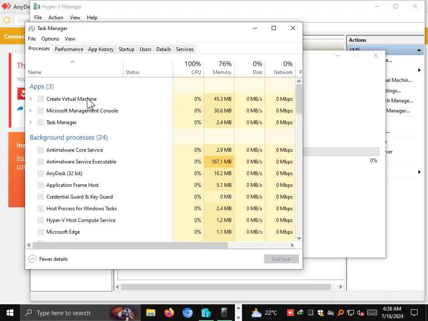This screenshot has width=428, height=321.
Task: Click the Host Process for Windows Tasks icon
Action: point(41,209)
